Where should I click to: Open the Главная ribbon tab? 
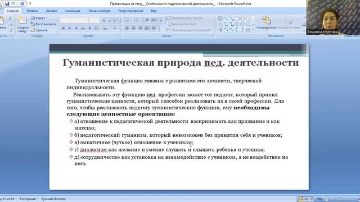point(13,11)
